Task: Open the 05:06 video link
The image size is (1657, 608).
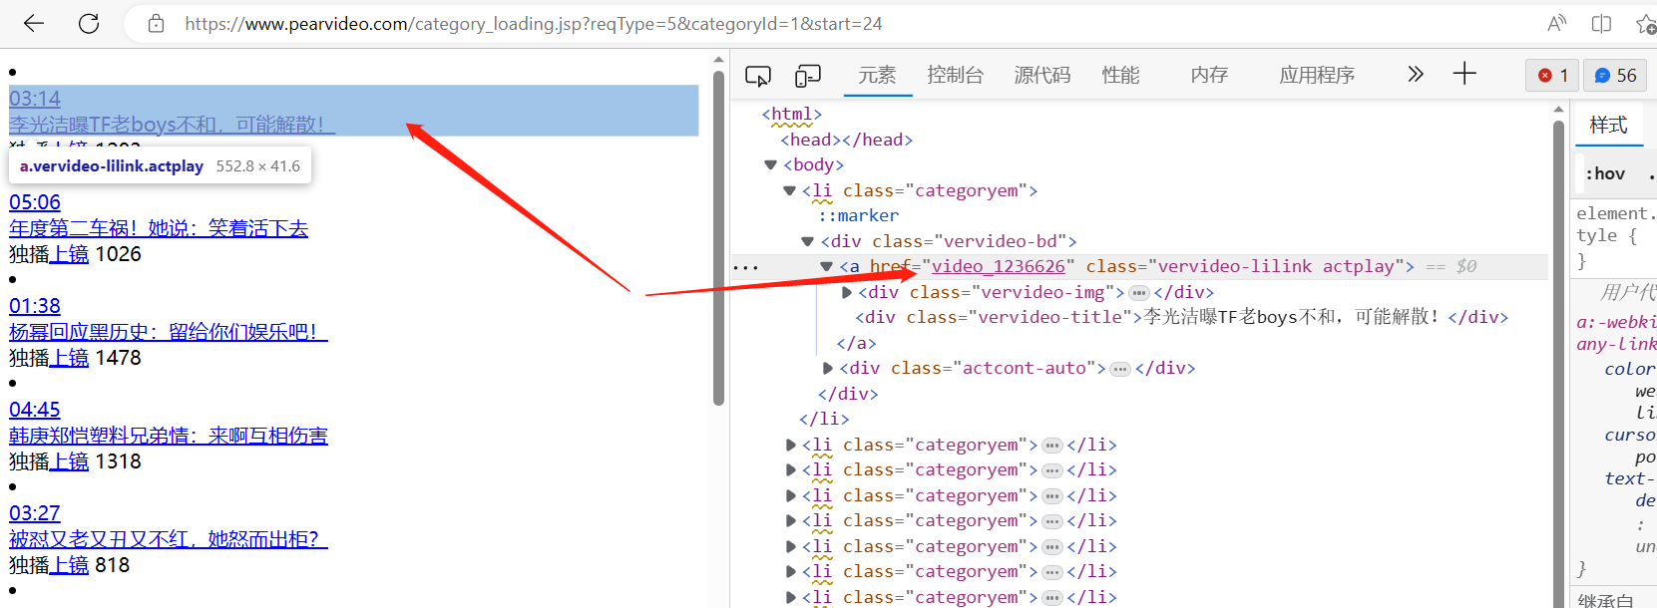Action: point(35,202)
